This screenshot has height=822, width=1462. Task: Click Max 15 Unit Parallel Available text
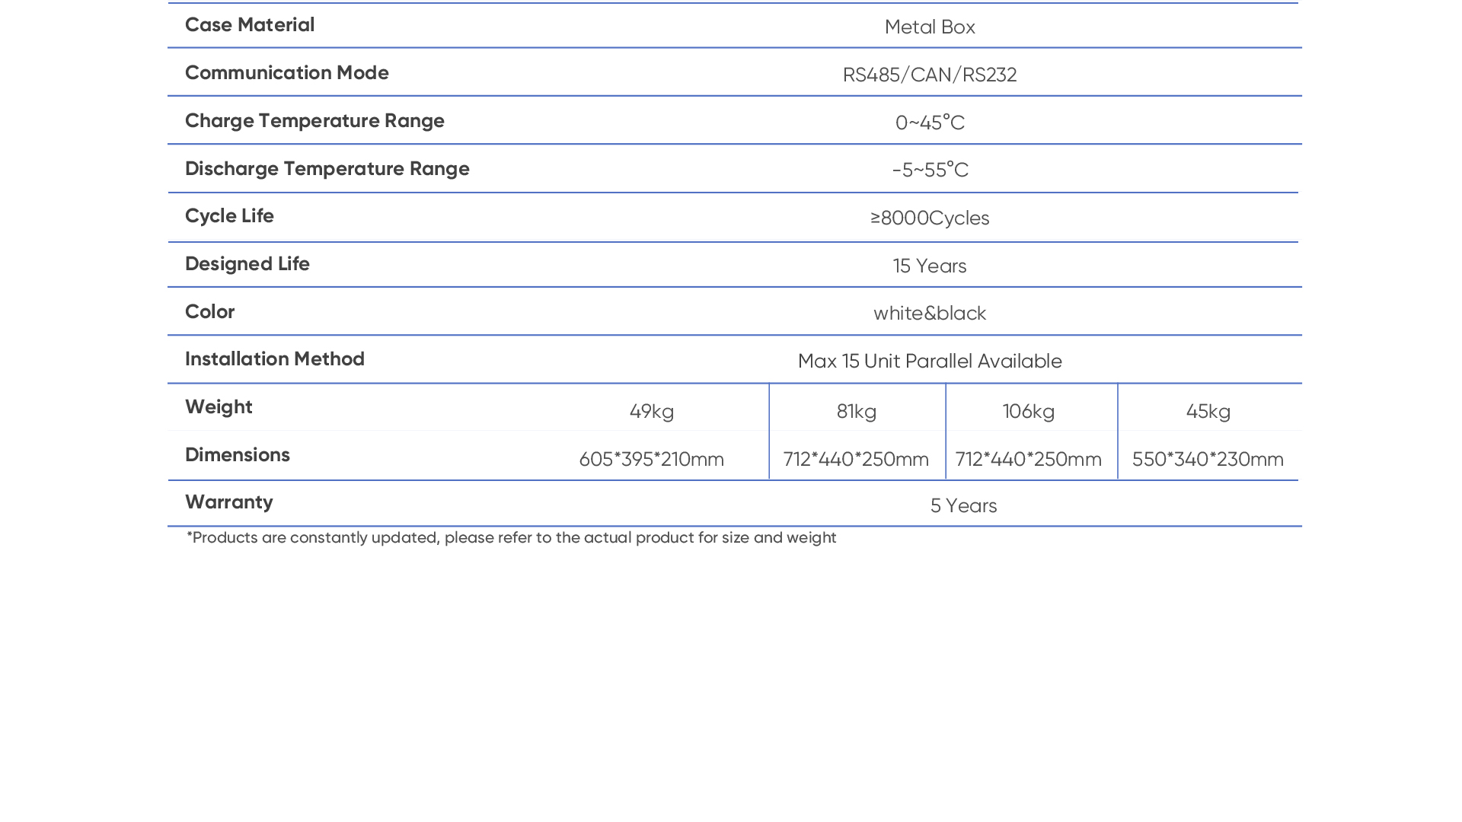click(930, 362)
